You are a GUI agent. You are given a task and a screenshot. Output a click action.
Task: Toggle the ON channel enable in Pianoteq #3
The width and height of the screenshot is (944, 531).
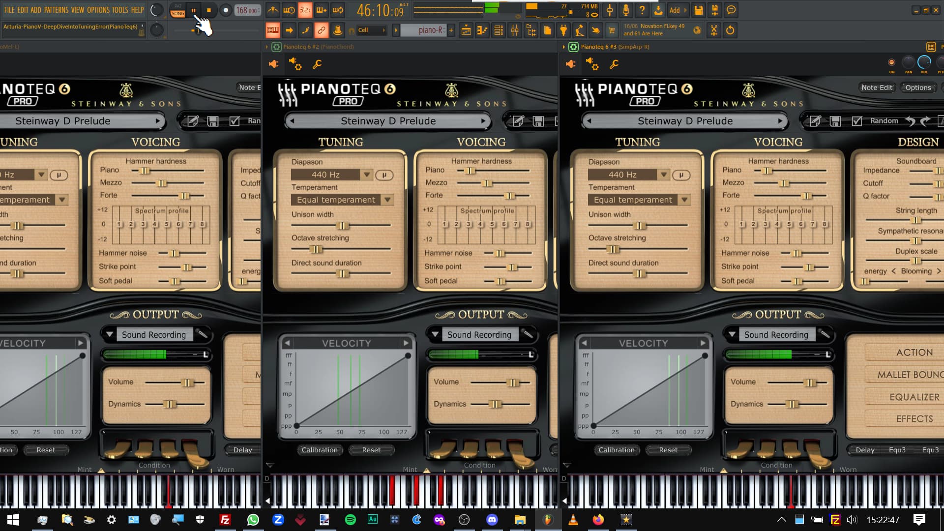point(891,62)
